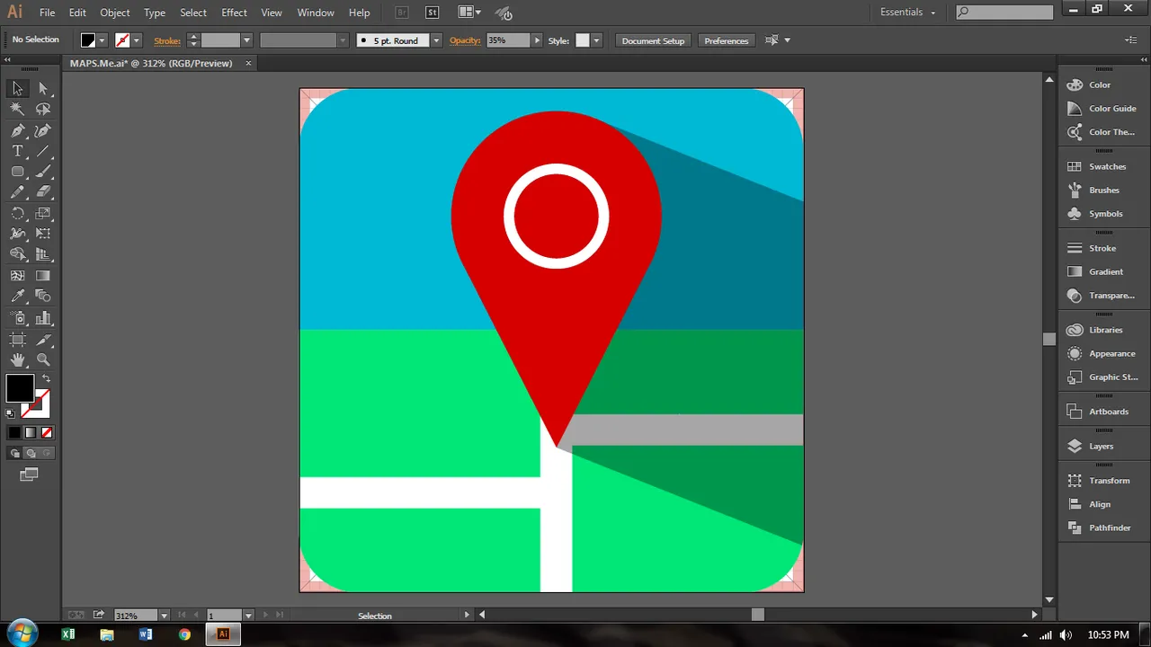
Task: Select the Rotate tool
Action: 17,214
